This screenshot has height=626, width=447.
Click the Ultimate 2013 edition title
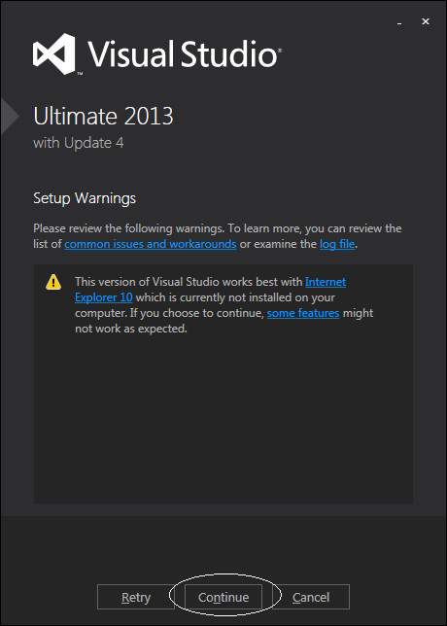click(103, 117)
